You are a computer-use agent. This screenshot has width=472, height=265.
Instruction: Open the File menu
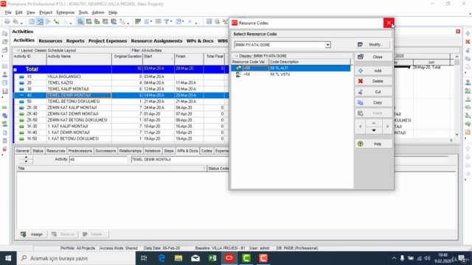(8, 13)
